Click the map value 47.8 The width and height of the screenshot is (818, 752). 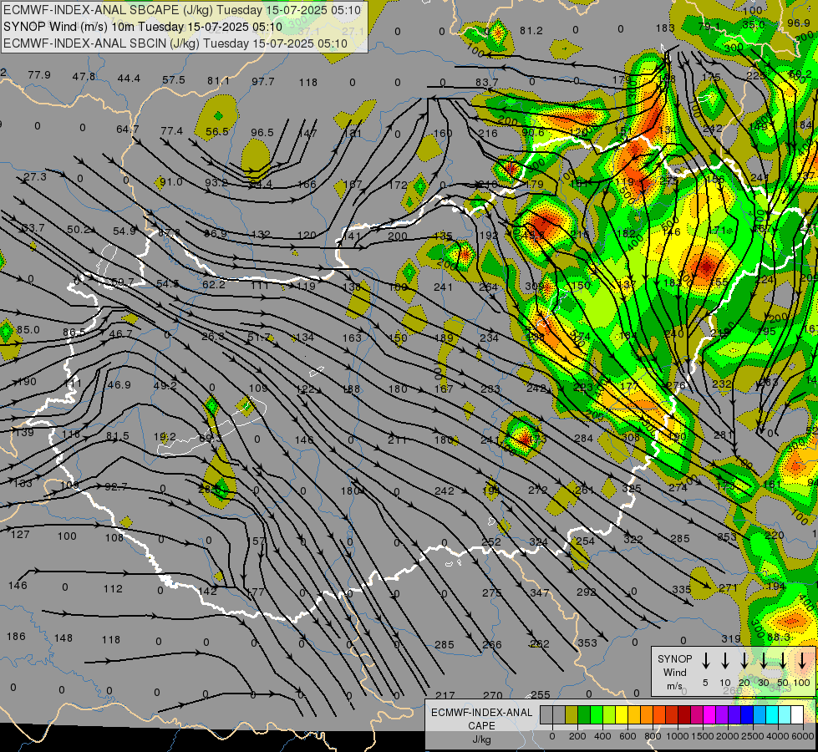[x=84, y=76]
